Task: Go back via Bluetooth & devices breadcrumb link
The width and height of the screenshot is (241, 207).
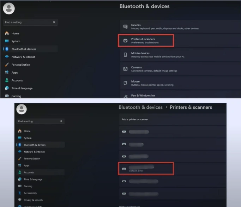Action: click(140, 107)
